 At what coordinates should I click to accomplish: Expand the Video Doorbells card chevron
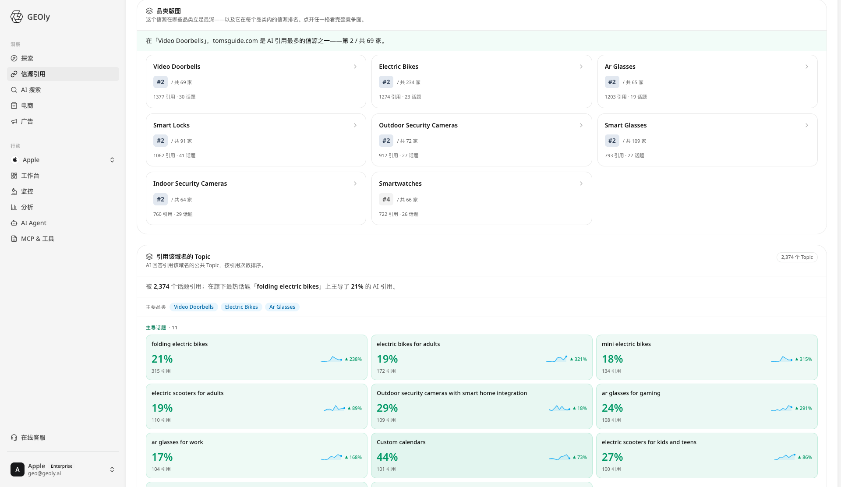click(x=355, y=67)
